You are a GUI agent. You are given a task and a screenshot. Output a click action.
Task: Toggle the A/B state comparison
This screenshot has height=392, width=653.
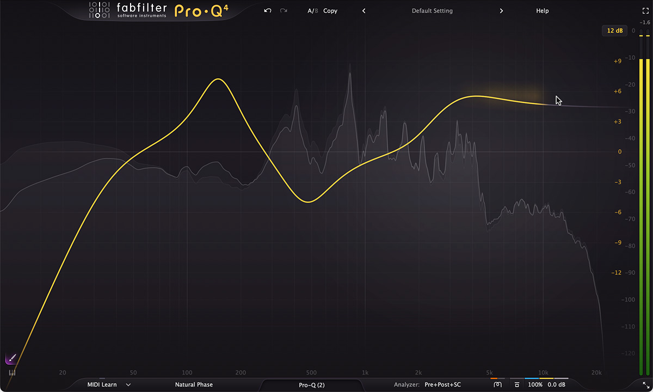[313, 11]
